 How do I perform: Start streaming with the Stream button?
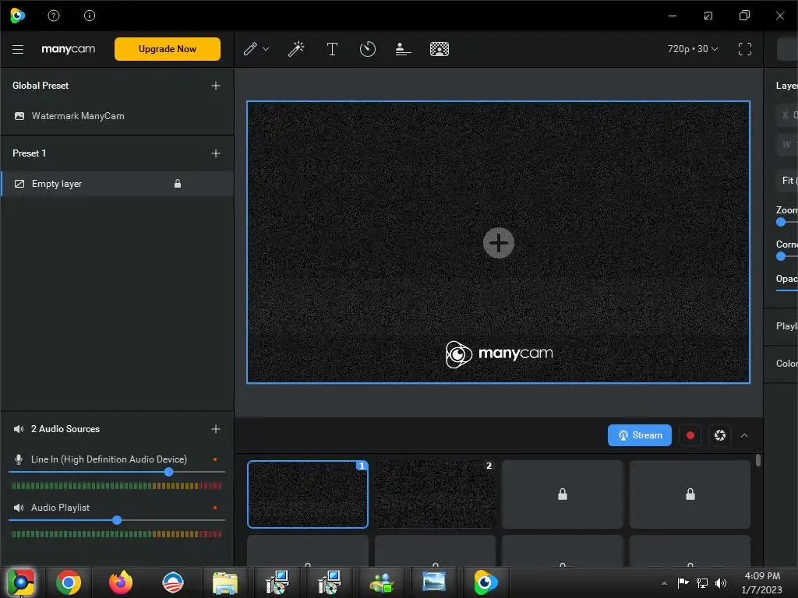pyautogui.click(x=639, y=435)
